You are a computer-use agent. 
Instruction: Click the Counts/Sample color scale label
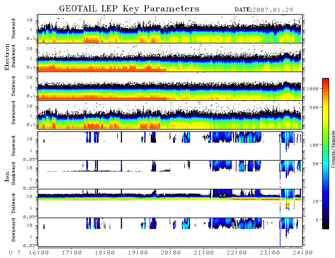(333, 149)
